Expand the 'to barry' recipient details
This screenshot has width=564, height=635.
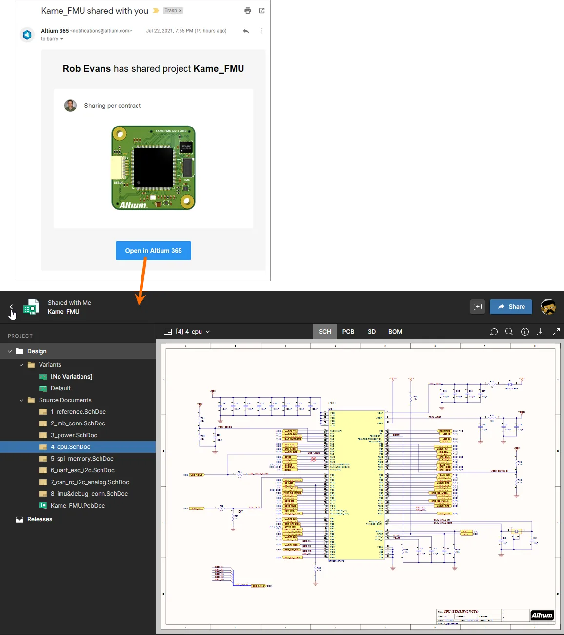coord(62,39)
